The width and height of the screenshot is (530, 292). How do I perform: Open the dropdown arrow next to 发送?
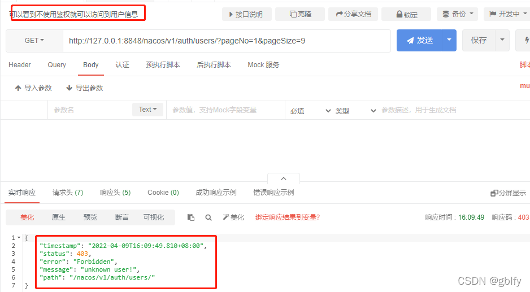(x=449, y=40)
